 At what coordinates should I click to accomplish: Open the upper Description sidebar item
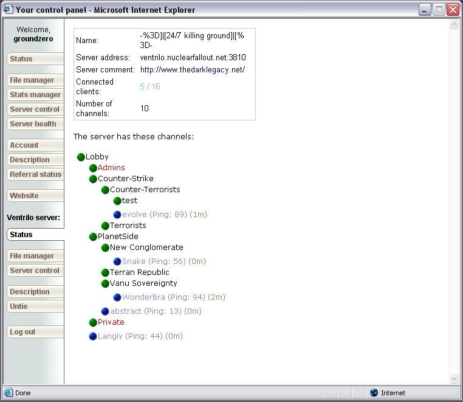35,159
